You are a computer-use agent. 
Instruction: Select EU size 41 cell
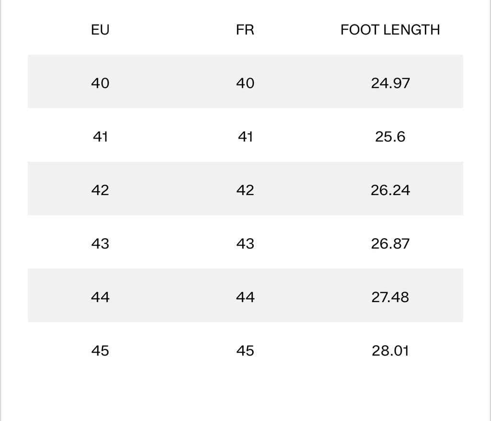coord(100,137)
